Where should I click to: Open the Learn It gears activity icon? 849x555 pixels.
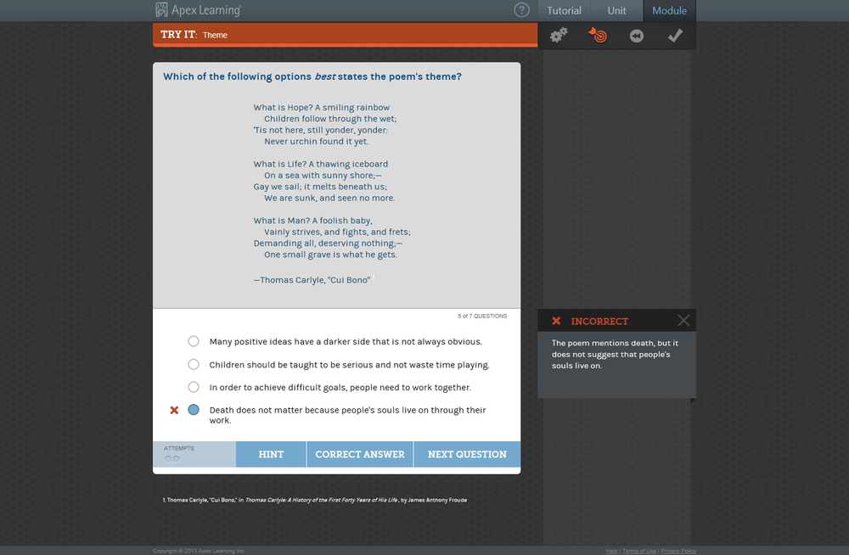pyautogui.click(x=558, y=35)
